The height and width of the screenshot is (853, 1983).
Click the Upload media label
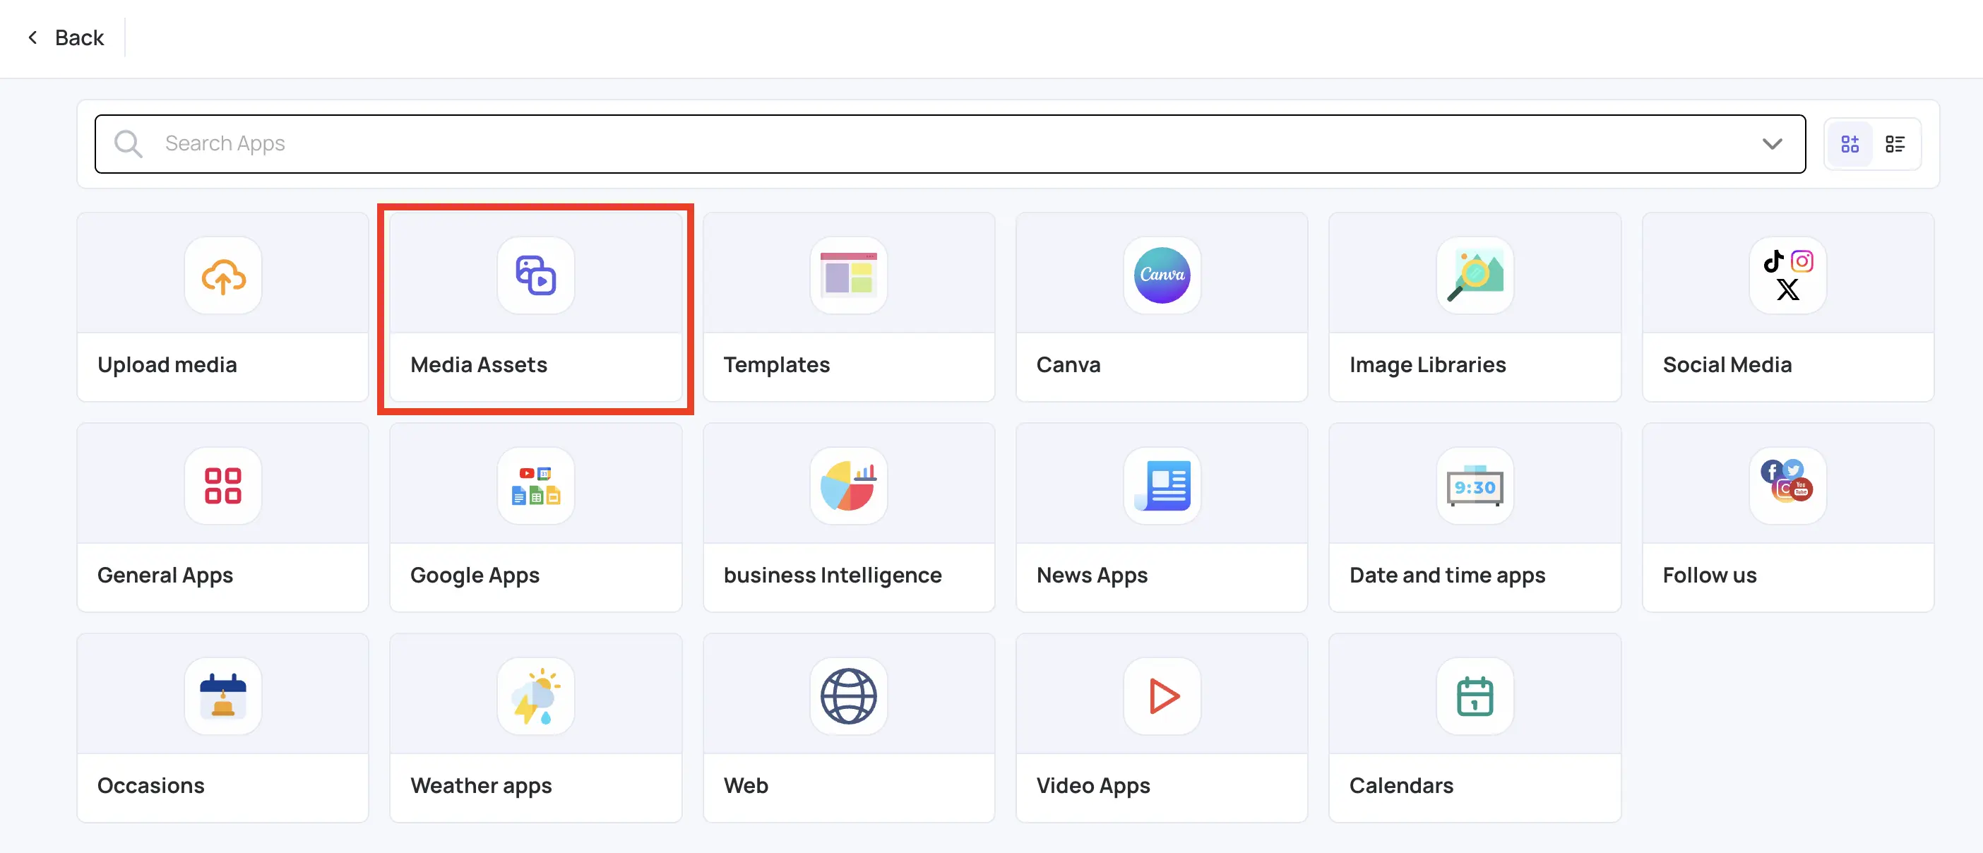[x=167, y=365]
